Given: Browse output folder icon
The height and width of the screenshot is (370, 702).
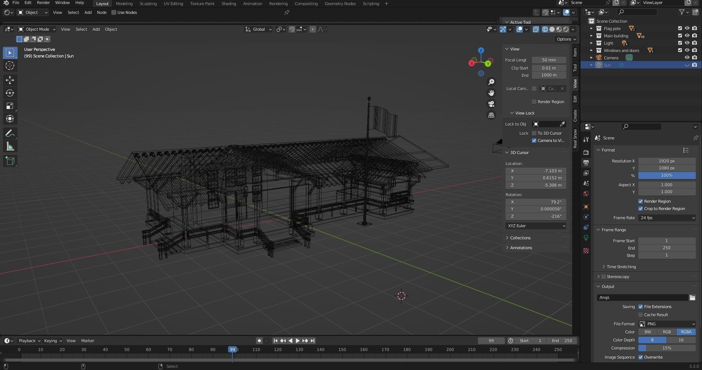Looking at the screenshot, I should (692, 298).
